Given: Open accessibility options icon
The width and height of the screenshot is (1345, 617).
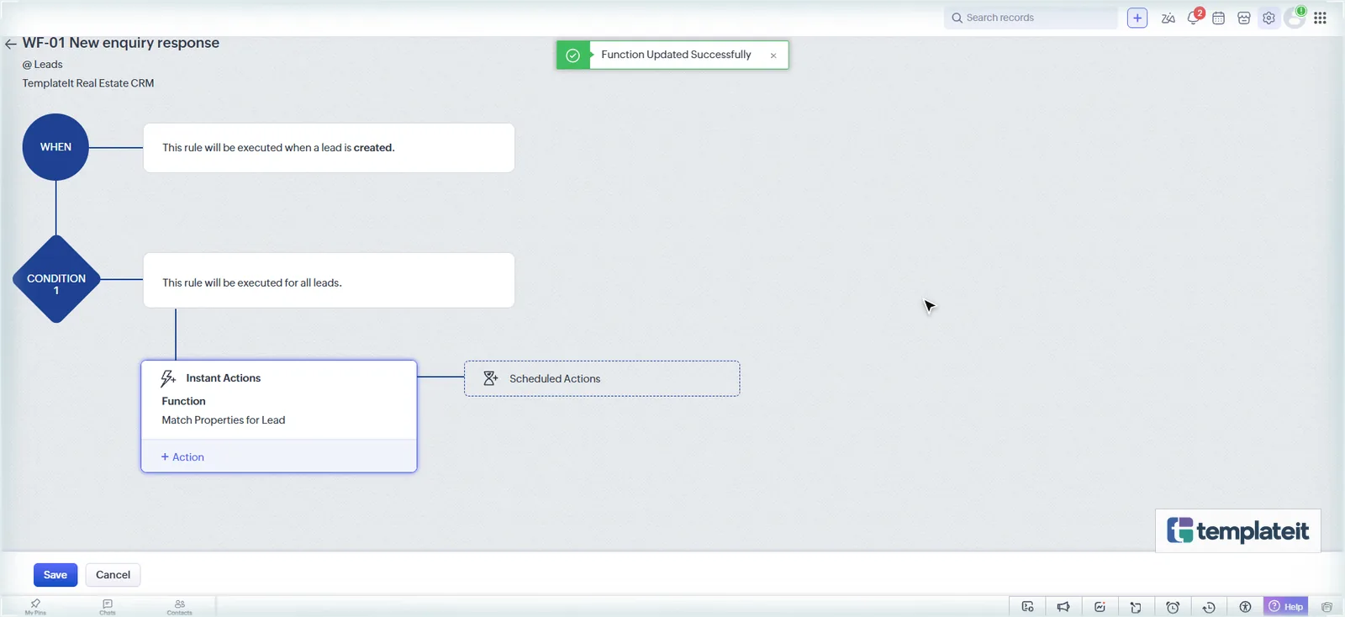Looking at the screenshot, I should 1245,607.
